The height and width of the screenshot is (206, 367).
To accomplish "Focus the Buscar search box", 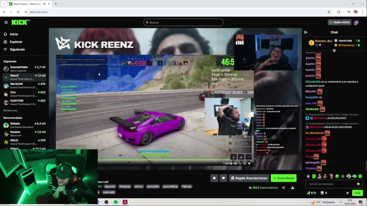I will tap(183, 22).
